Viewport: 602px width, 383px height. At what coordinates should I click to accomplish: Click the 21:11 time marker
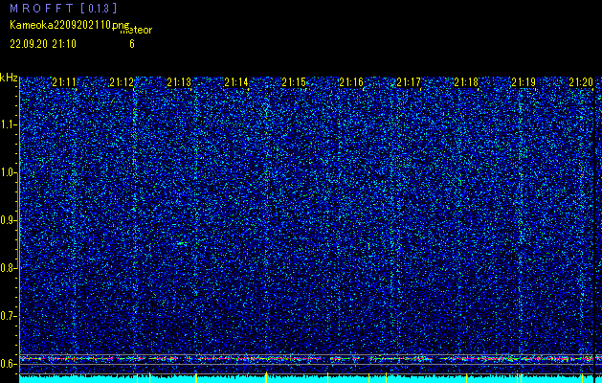pyautogui.click(x=64, y=82)
